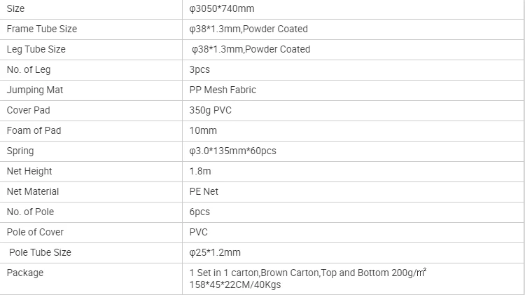Click the 6pcs pole count value
Viewport: 525px width, 295px height.
[199, 212]
